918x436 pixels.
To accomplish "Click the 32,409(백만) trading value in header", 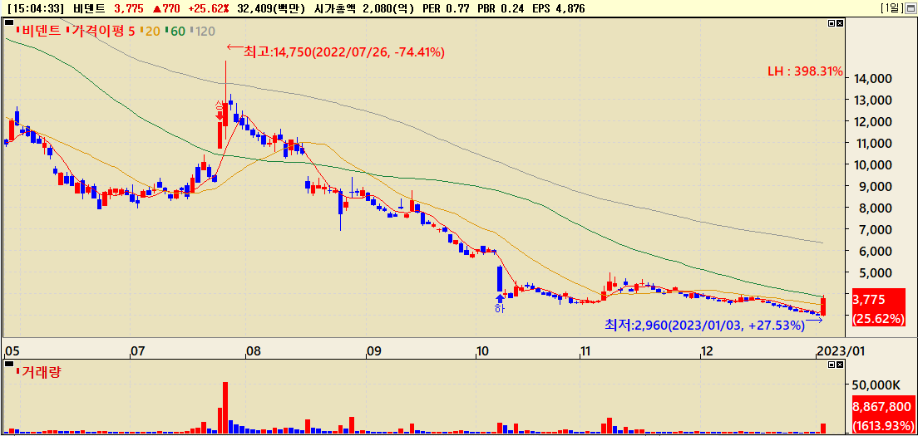I will coord(271,9).
